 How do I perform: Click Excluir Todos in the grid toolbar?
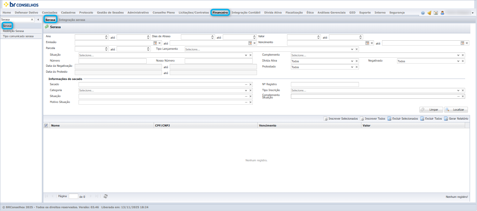point(431,119)
